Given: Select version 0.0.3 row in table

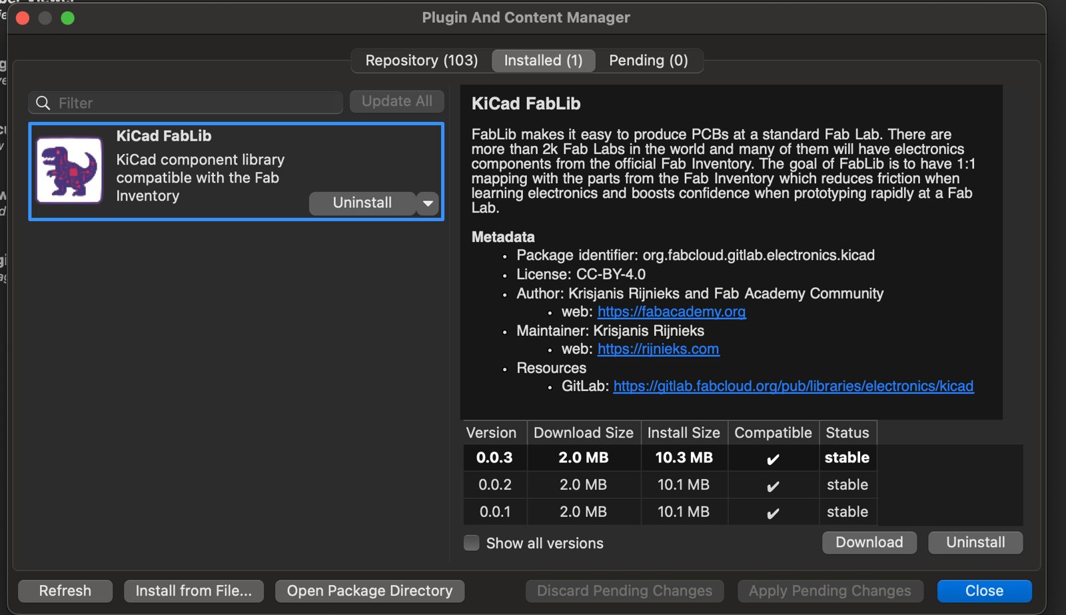Looking at the screenshot, I should coord(670,458).
